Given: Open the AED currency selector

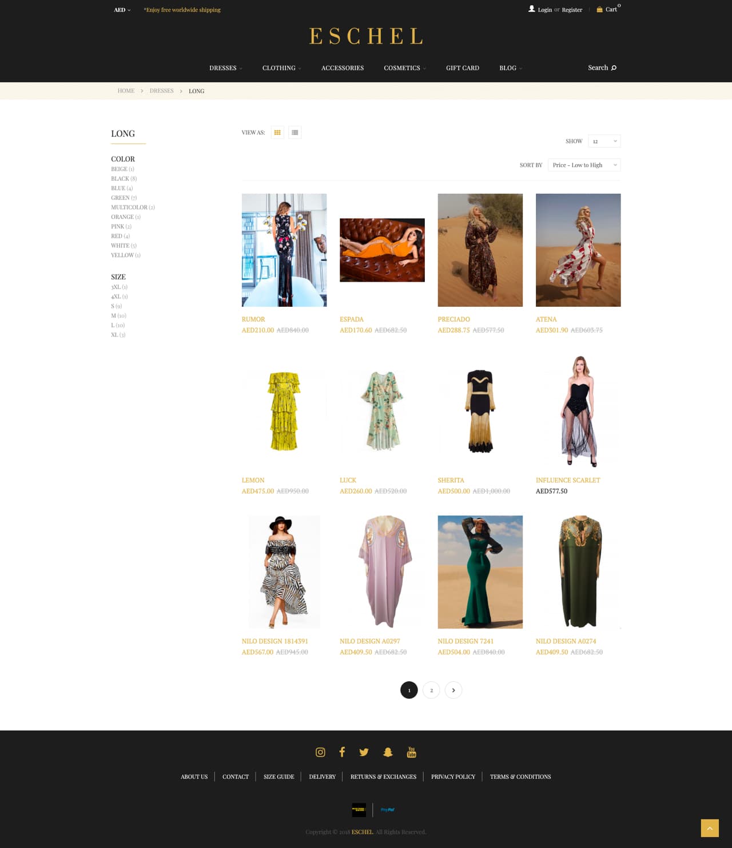Looking at the screenshot, I should [122, 10].
